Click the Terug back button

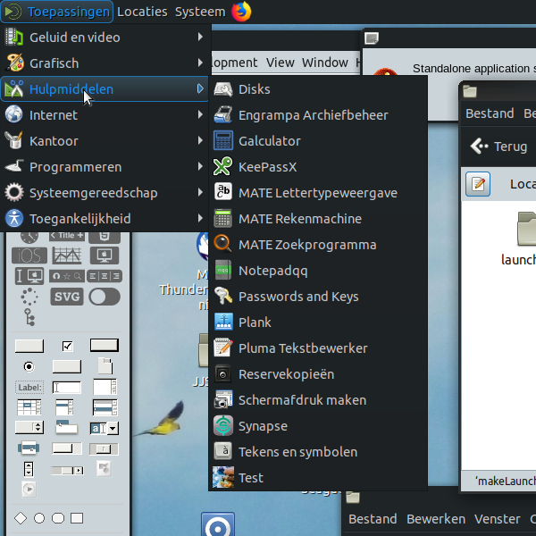coord(499,147)
